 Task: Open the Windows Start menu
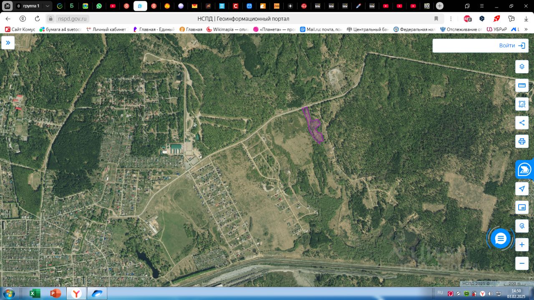8,293
